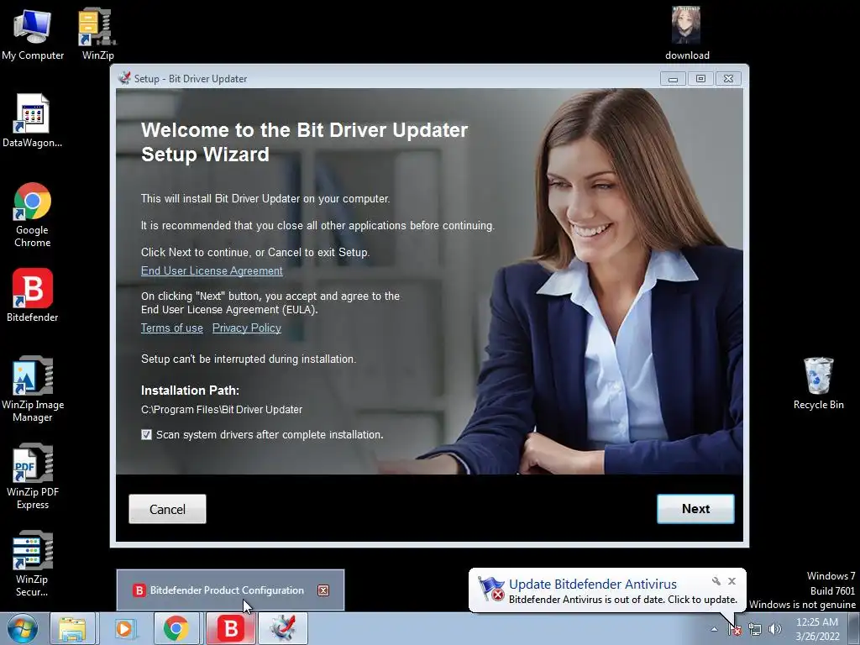Open the Bitdefender desktop shortcut

pos(33,295)
